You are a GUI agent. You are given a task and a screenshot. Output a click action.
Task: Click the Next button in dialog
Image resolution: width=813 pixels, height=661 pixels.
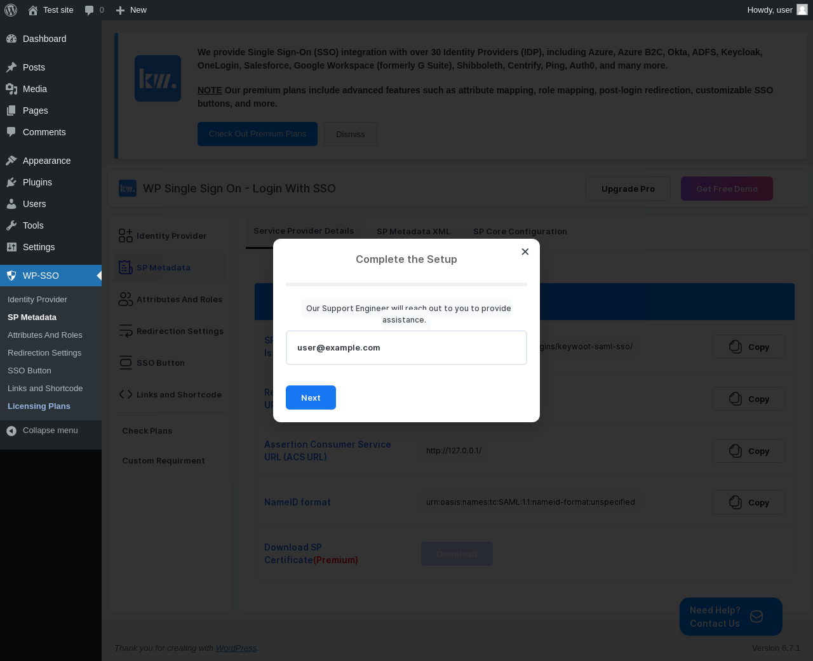coord(311,397)
